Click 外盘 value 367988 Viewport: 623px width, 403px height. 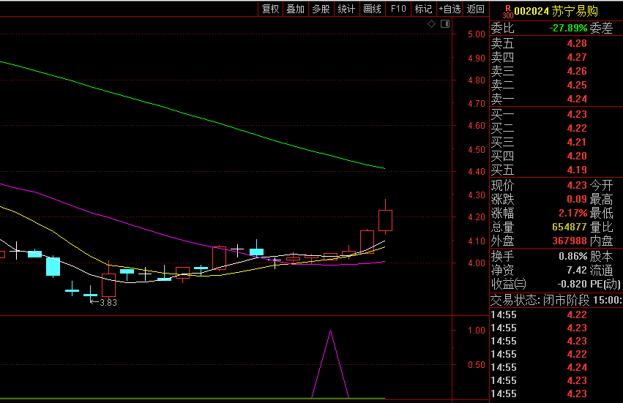(x=570, y=241)
